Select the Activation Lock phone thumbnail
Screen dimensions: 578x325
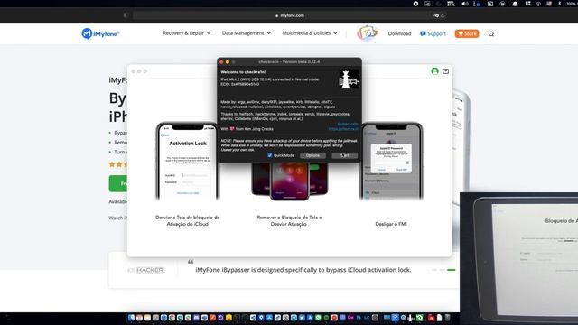pyautogui.click(x=188, y=162)
